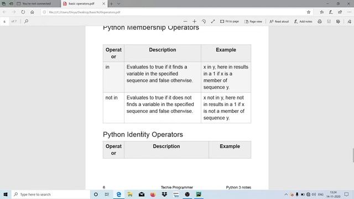The height and width of the screenshot is (199, 354).
Task: Expand the tab previews chevron
Action: pos(118,4)
